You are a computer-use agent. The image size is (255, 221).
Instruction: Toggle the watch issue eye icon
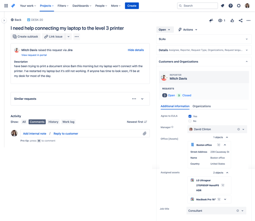[x=220, y=20]
